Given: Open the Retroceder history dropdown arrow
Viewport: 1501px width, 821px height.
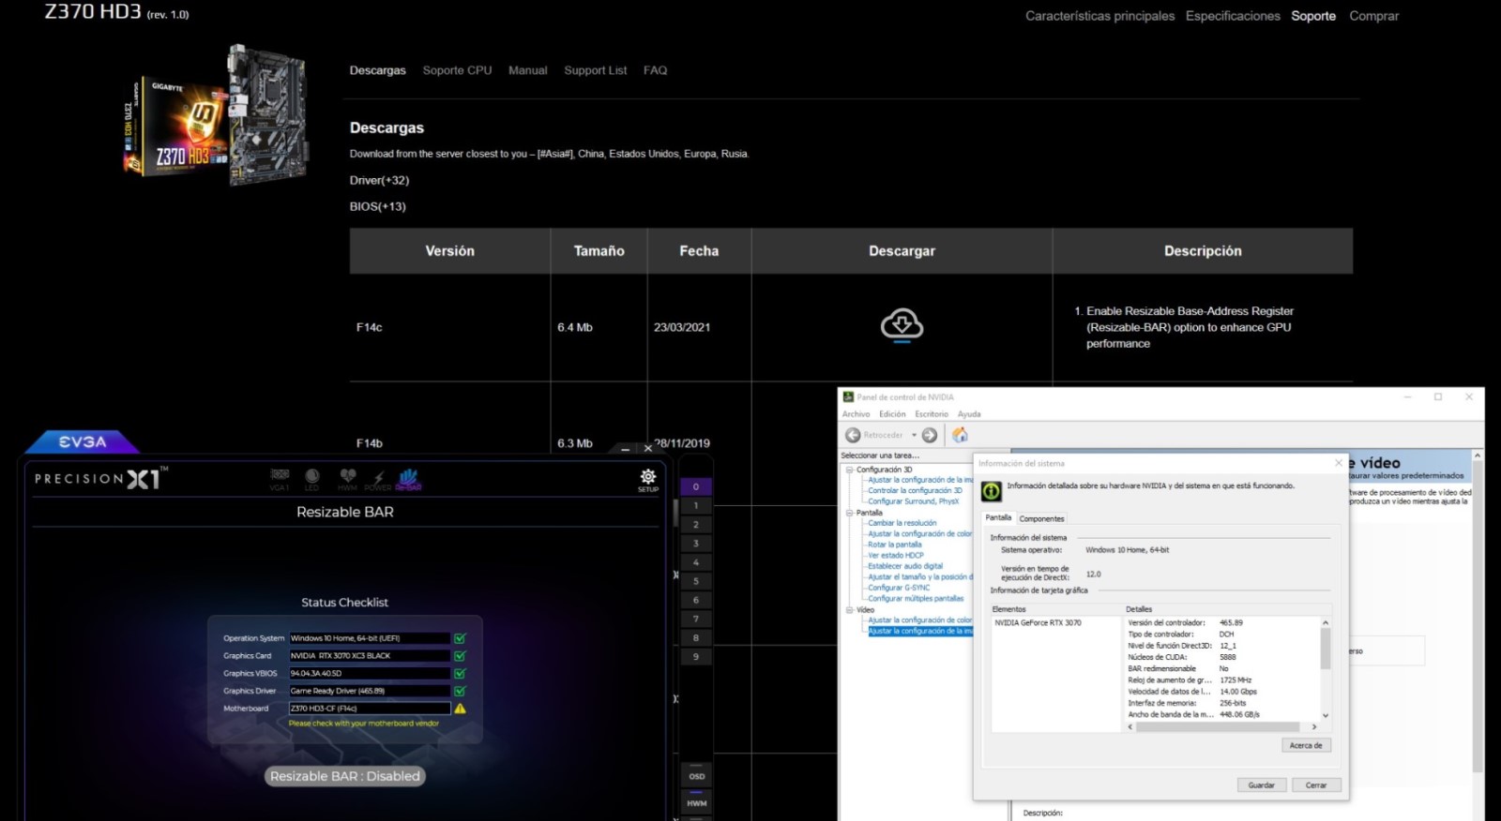Looking at the screenshot, I should click(x=914, y=435).
